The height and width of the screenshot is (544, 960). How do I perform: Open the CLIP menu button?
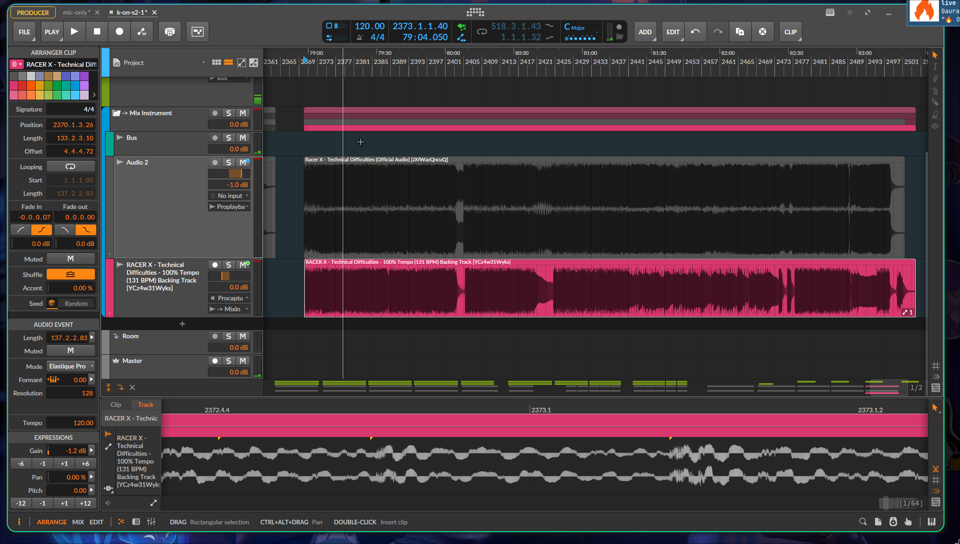(x=790, y=32)
